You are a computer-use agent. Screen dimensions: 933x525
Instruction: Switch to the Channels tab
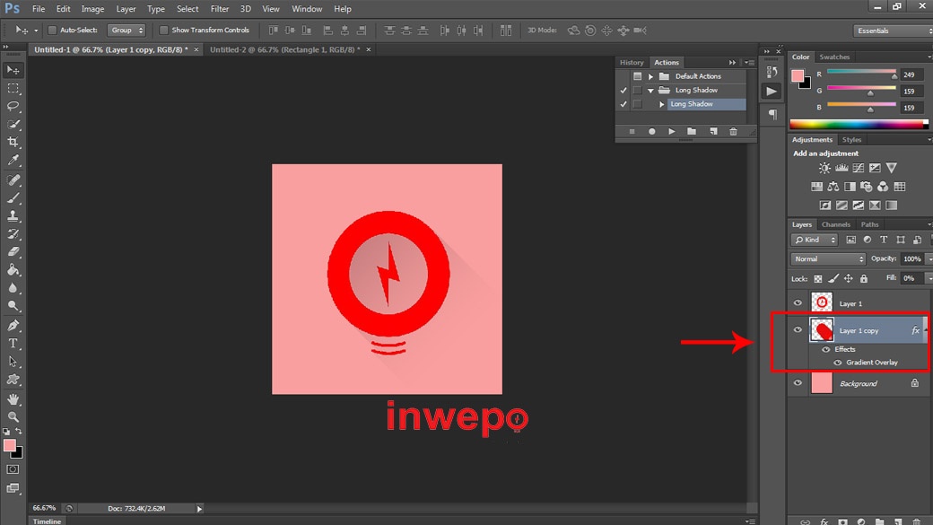(x=835, y=224)
